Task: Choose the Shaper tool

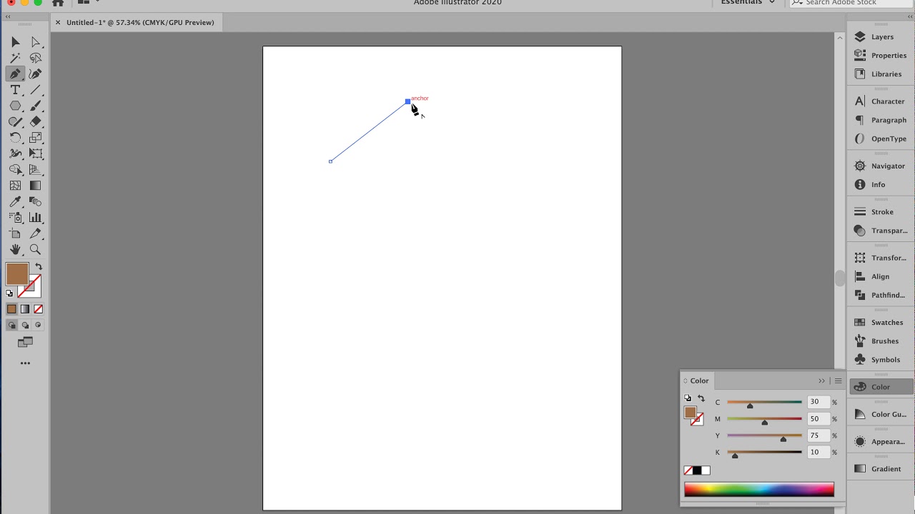Action: click(x=15, y=121)
